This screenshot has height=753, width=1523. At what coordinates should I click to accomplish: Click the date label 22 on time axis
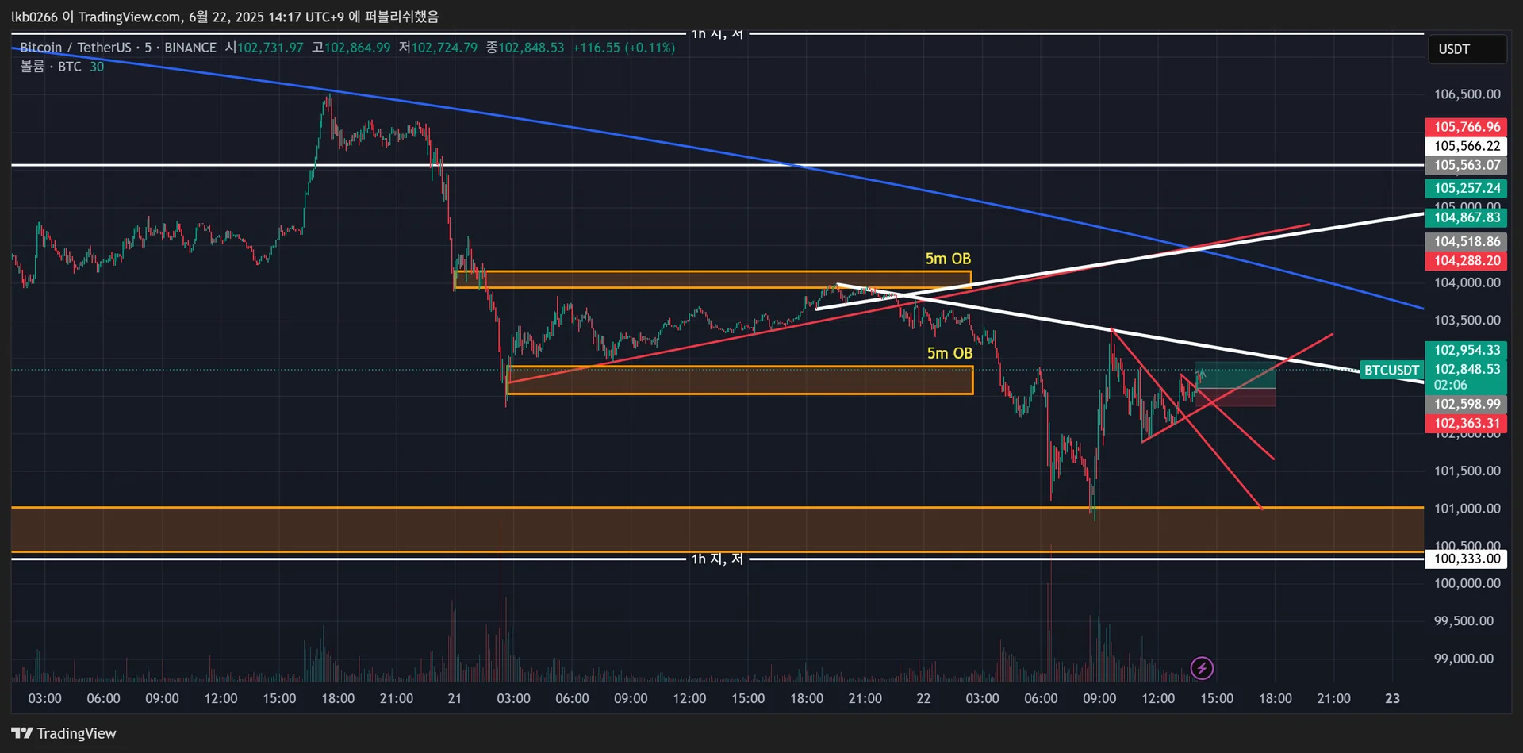pyautogui.click(x=923, y=698)
